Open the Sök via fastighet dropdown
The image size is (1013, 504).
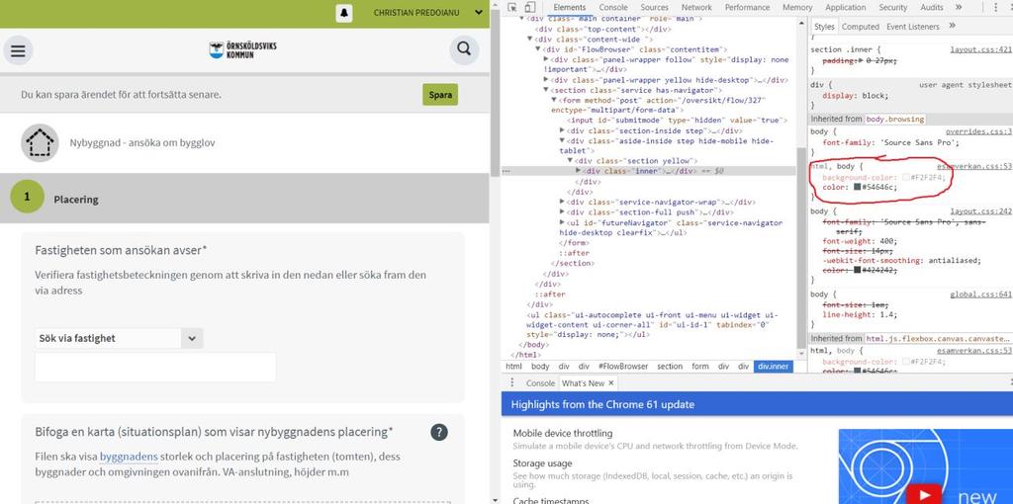pos(192,338)
